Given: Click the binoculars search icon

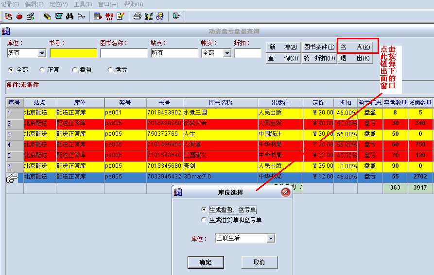Looking at the screenshot, I should point(70,16).
